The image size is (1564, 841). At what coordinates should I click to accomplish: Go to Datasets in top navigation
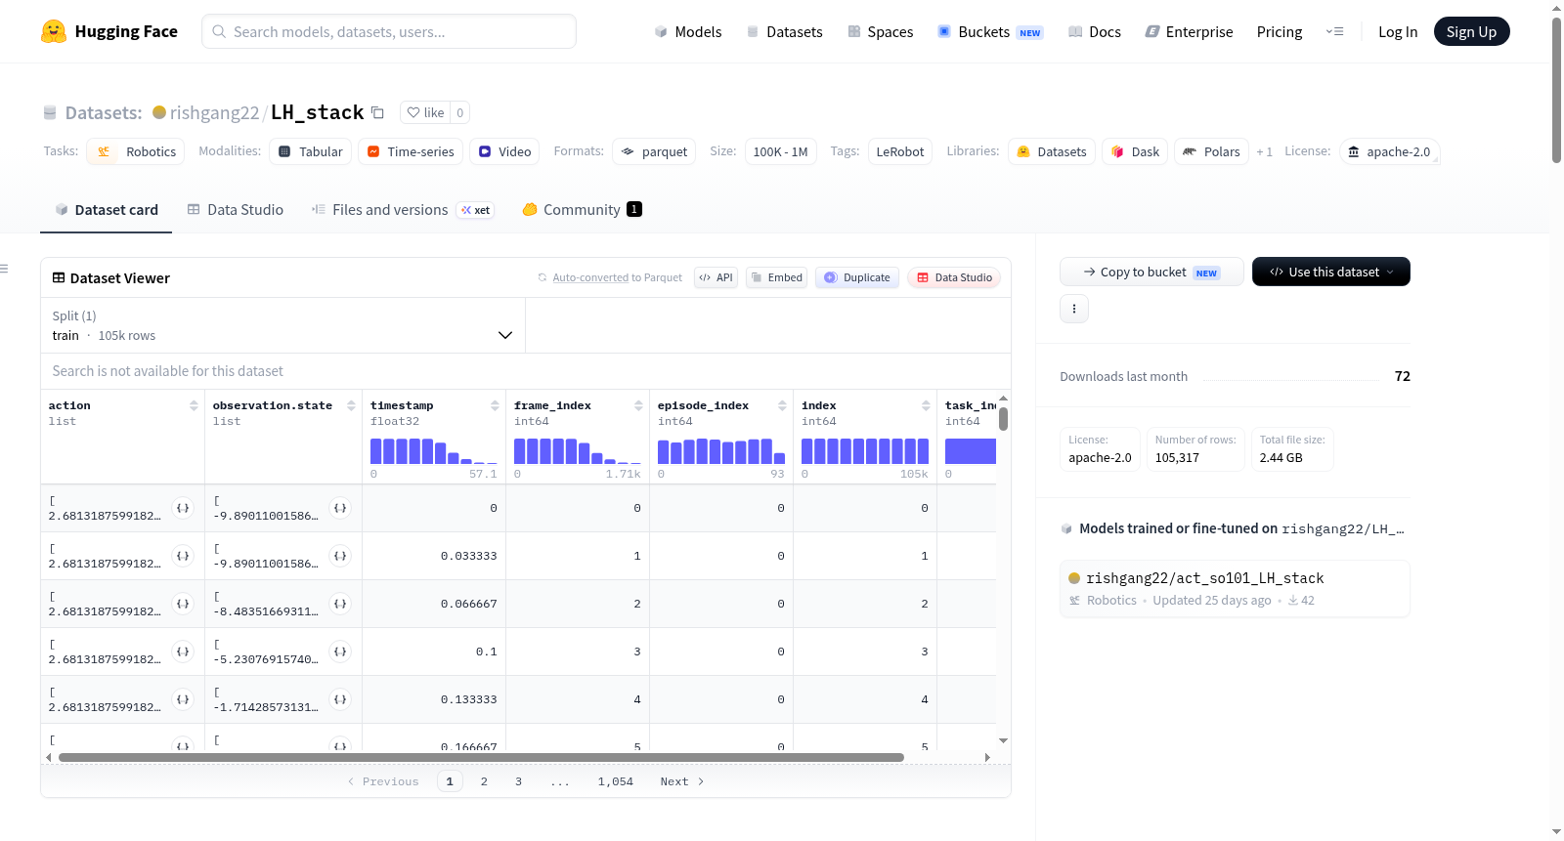785,31
